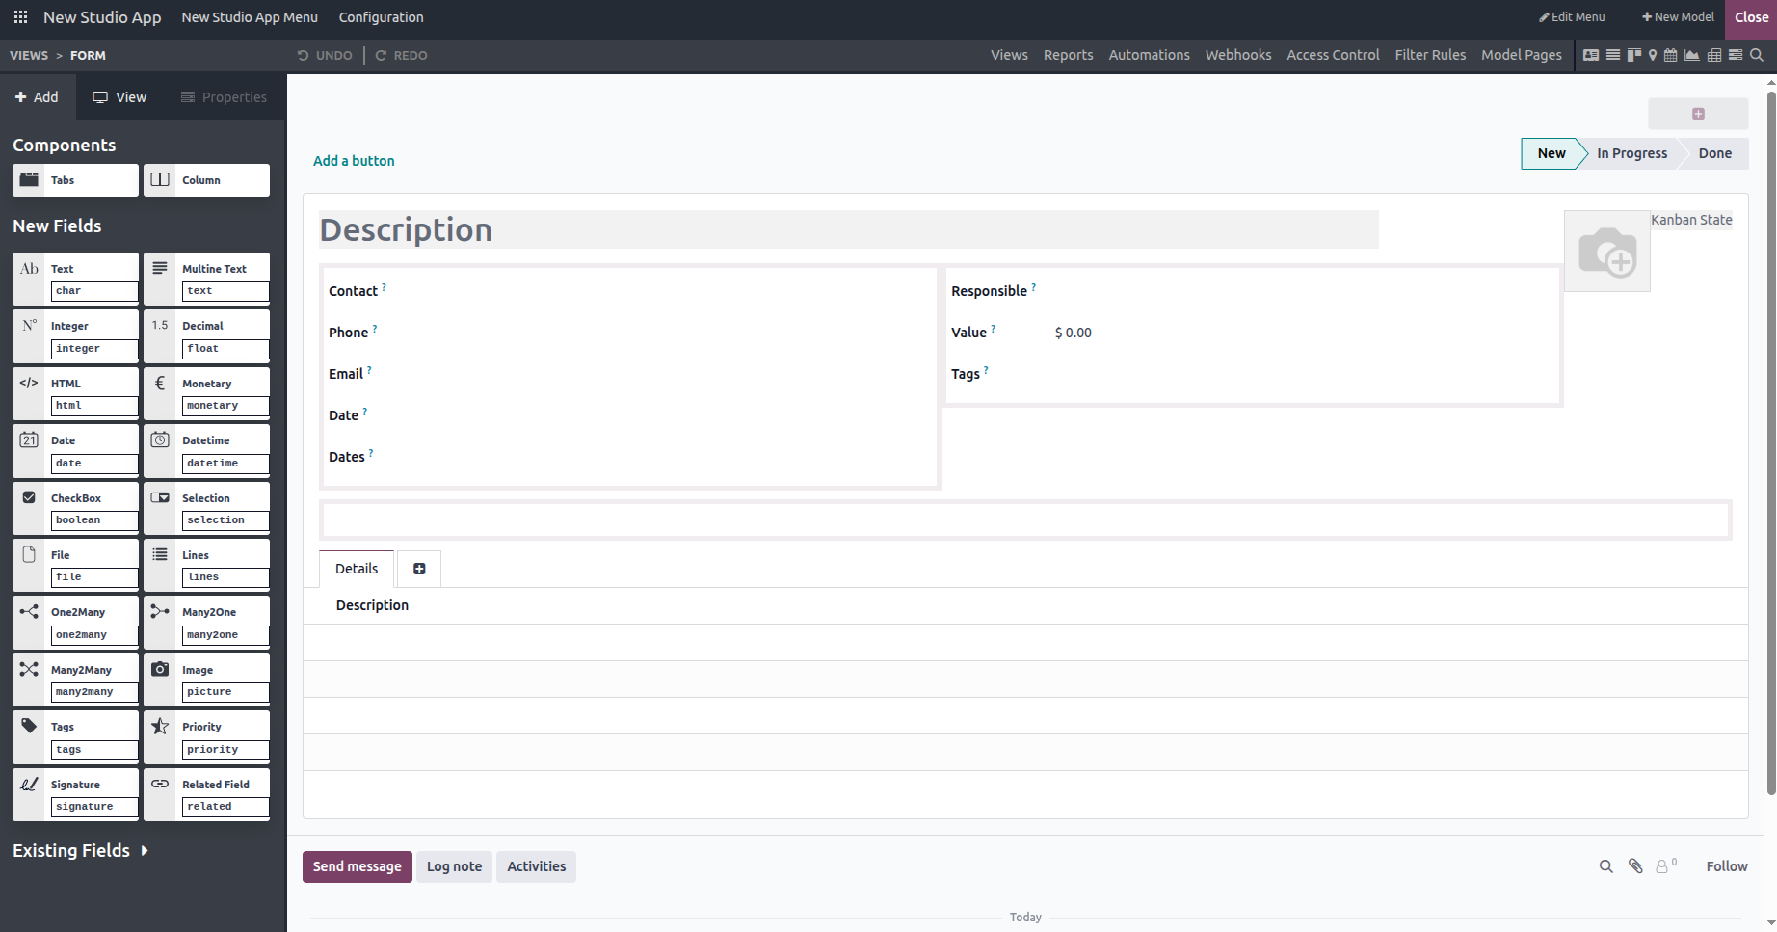The height and width of the screenshot is (932, 1777).
Task: Open the Map view editor icon
Action: click(1653, 55)
